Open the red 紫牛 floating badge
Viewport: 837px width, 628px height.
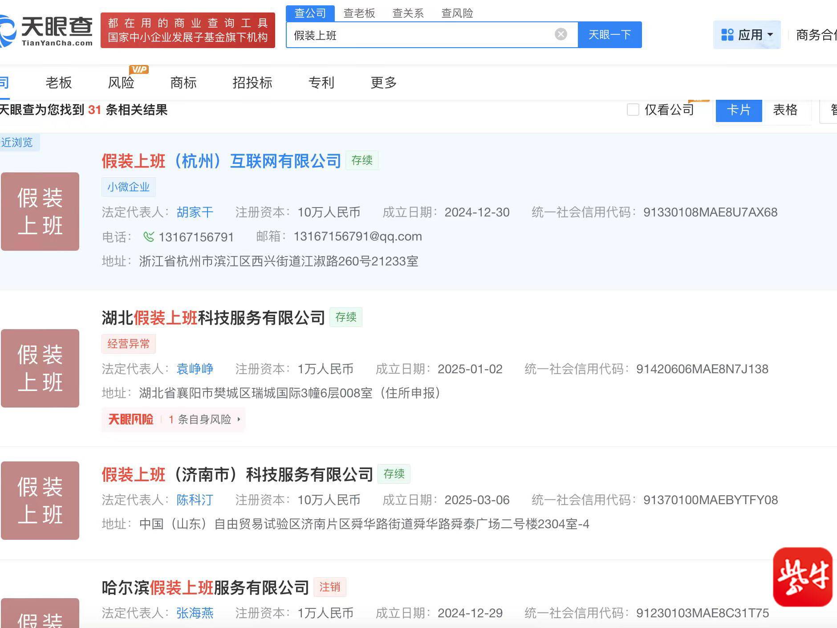(803, 577)
